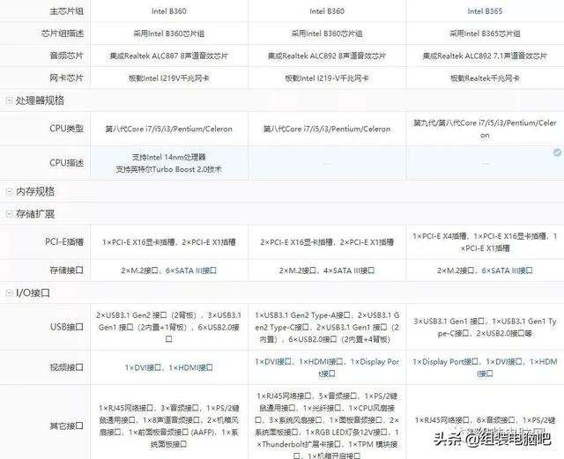Click 第九代/第八代Core CPU类型 cell
The image size is (564, 459).
coord(485,130)
